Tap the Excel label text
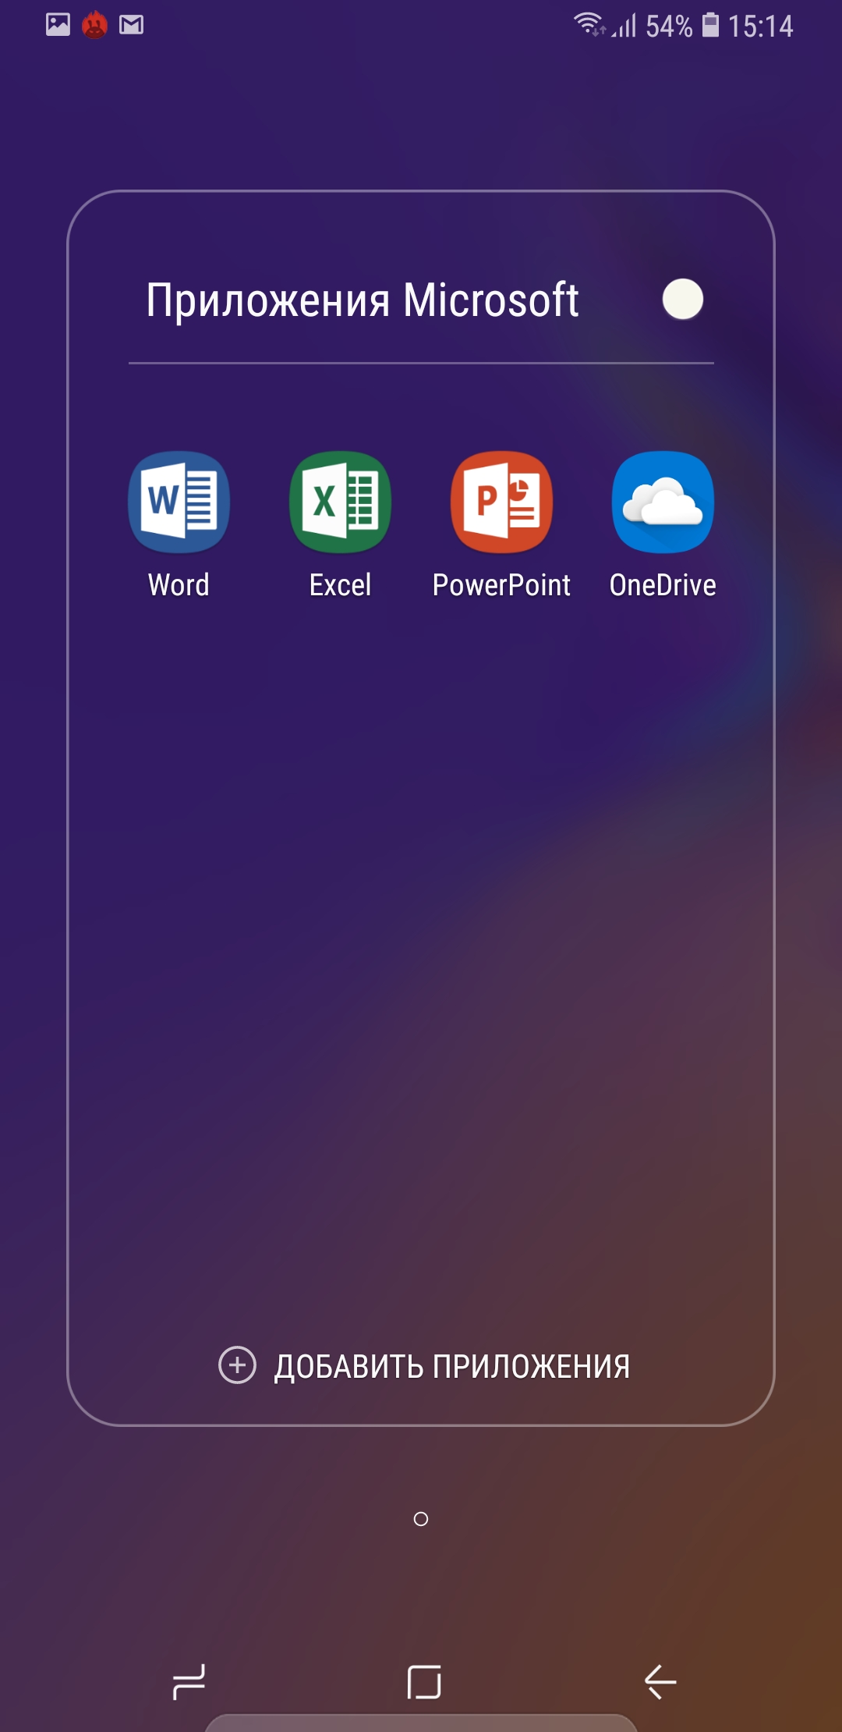842x1732 pixels. coord(340,585)
